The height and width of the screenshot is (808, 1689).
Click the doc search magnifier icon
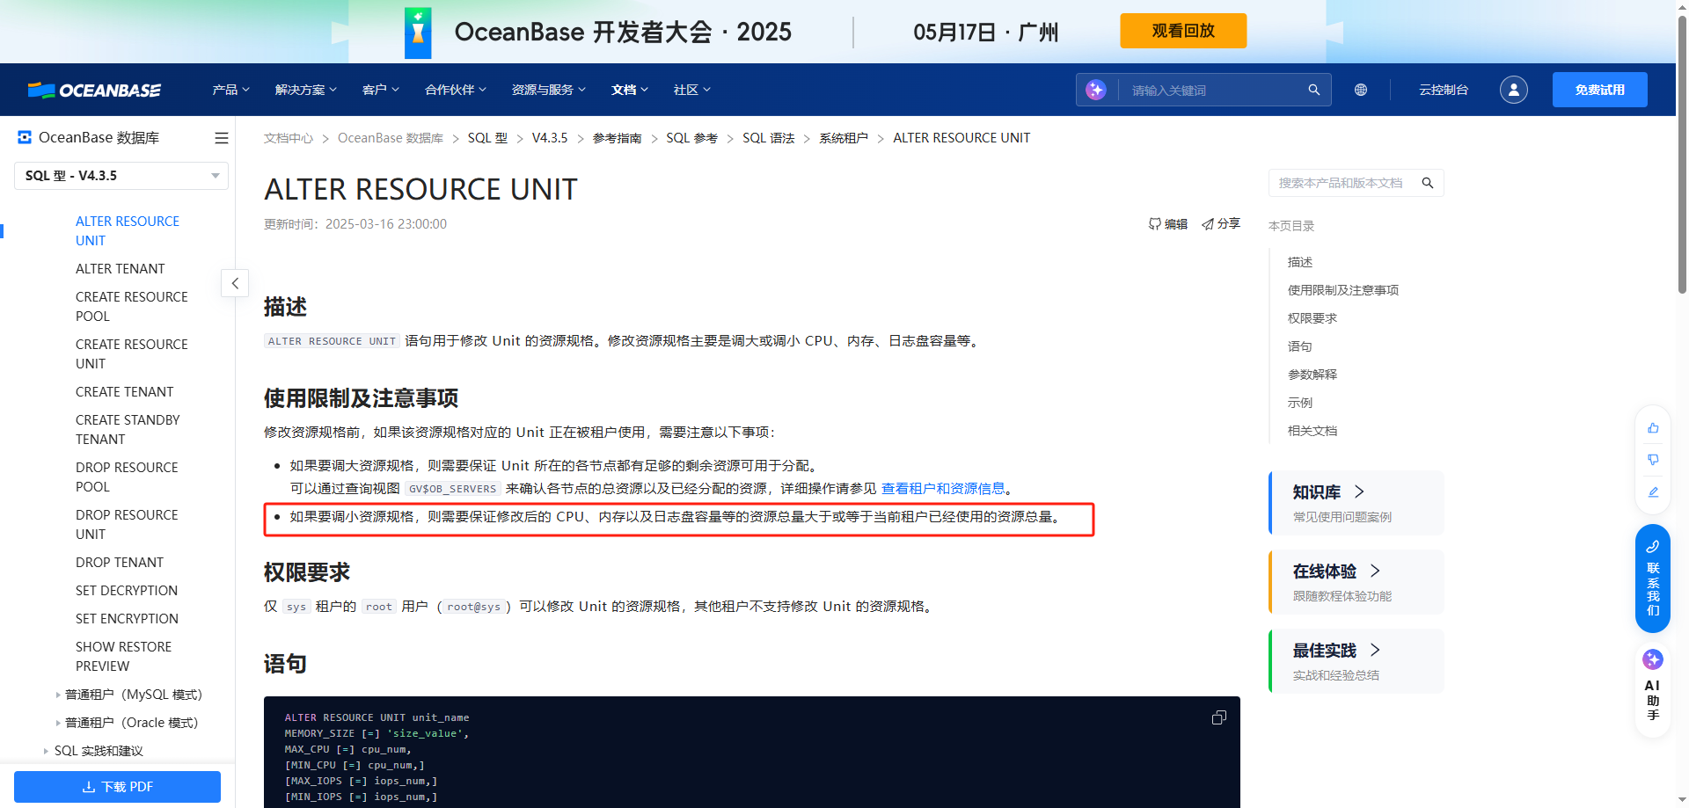pos(1428,183)
